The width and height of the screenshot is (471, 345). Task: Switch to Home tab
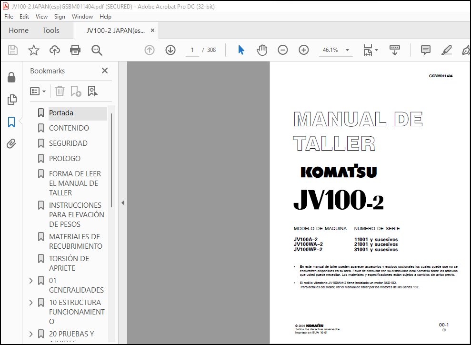[x=19, y=30]
